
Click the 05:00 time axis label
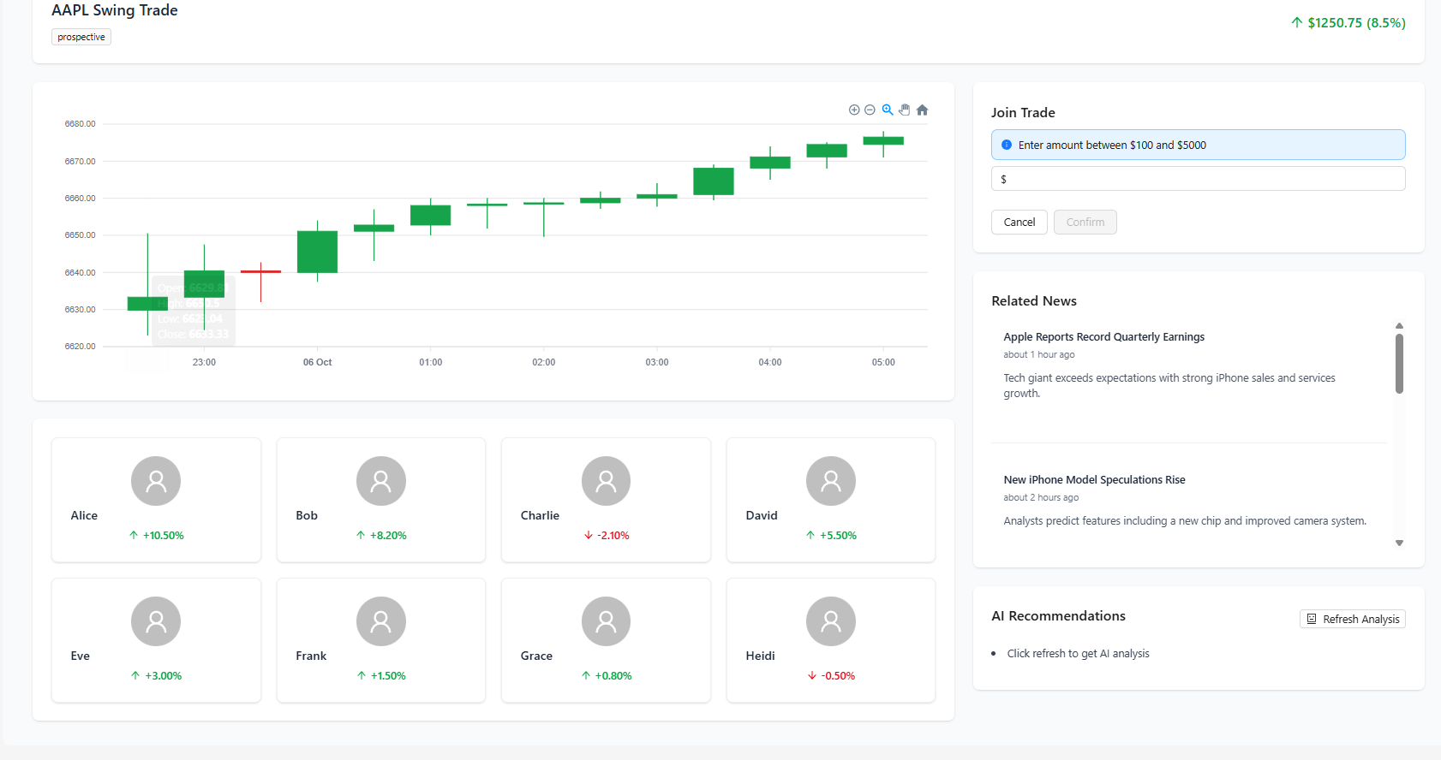883,362
